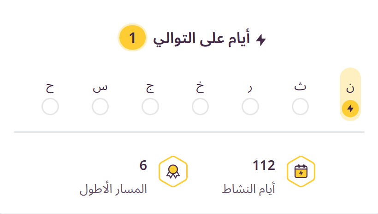Screen dimensions: 378x214
Task: Select the empty circle under ر
Action: (x=250, y=107)
